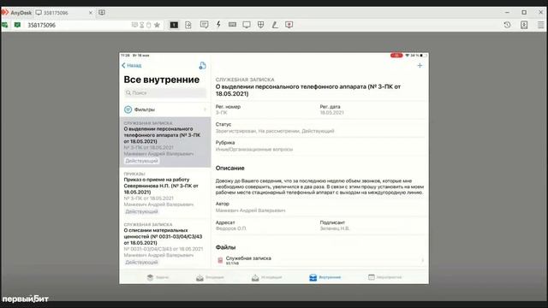The height and width of the screenshot is (308, 548).
Task: Open AnyDesk session history icon
Action: pos(507,25)
